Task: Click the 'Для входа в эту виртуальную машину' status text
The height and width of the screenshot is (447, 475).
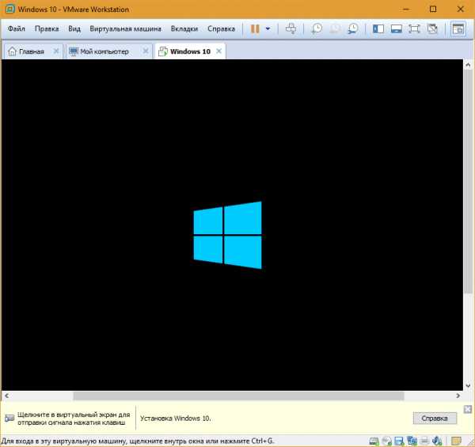Action: point(138,441)
